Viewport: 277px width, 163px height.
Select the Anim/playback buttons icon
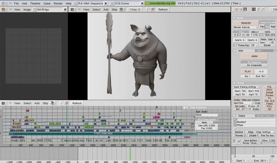[x=258, y=9]
